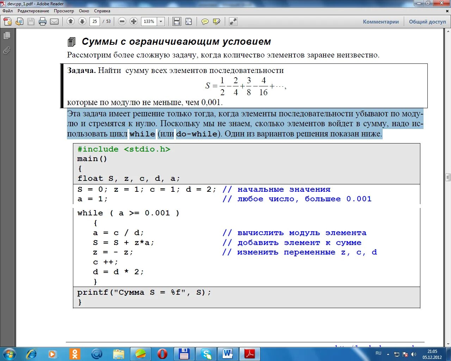Zoom in with the plus button

point(134,22)
